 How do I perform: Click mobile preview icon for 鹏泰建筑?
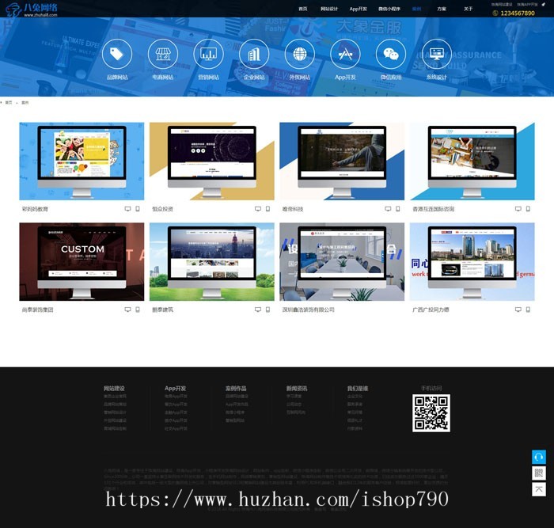tap(268, 310)
